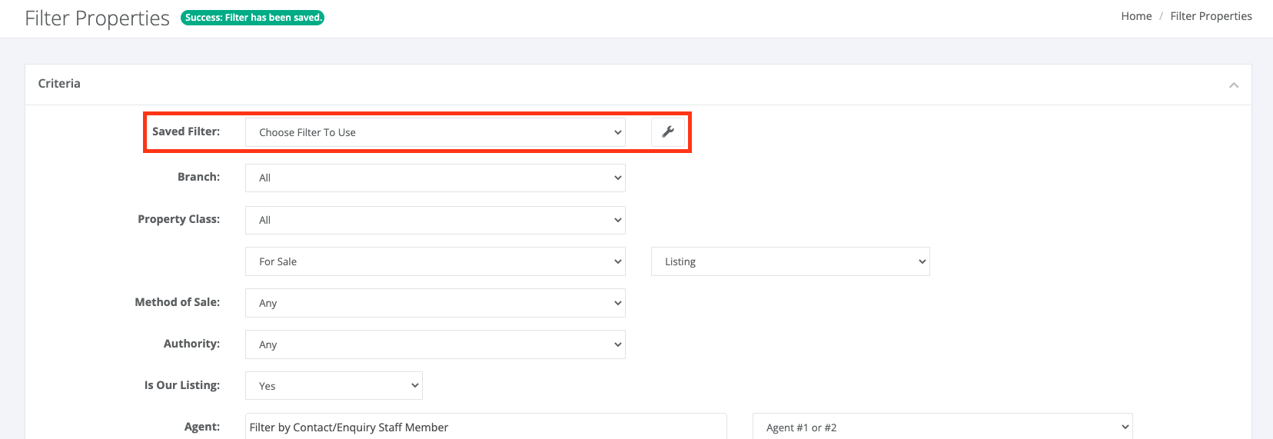
Task: Open the Authority dropdown
Action: (x=435, y=344)
